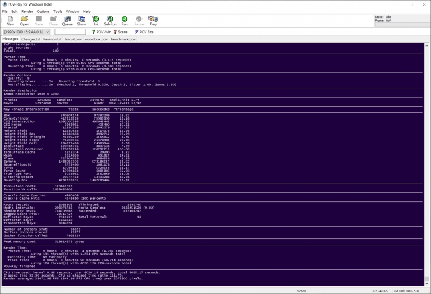Click the 39124 PPS status entry

[380, 291]
